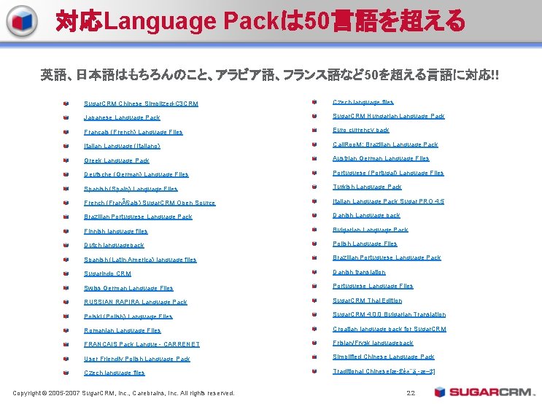Follow the Traditional Chinese link

coord(384,371)
